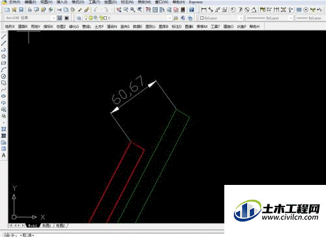Print the drawing using the Plot icon
Screen dimensions: 326x237
(x=30, y=10)
